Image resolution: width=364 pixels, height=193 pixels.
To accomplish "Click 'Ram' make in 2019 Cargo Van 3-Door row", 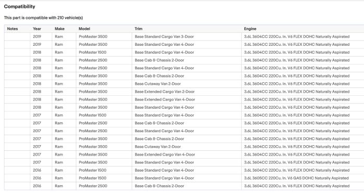I will 59,37.
